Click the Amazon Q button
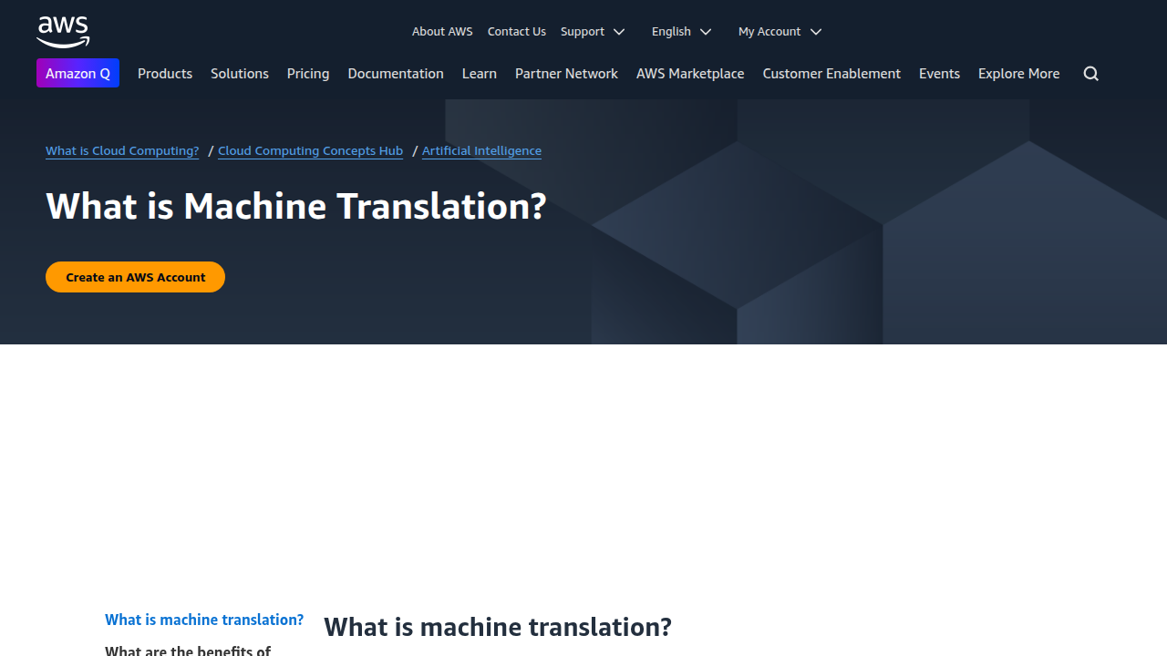 point(77,73)
